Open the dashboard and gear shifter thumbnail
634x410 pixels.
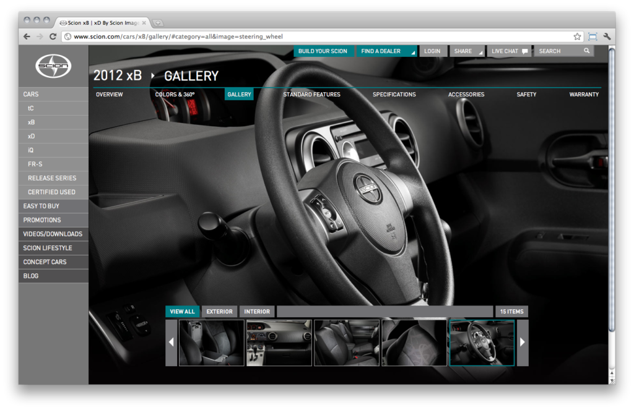(279, 343)
